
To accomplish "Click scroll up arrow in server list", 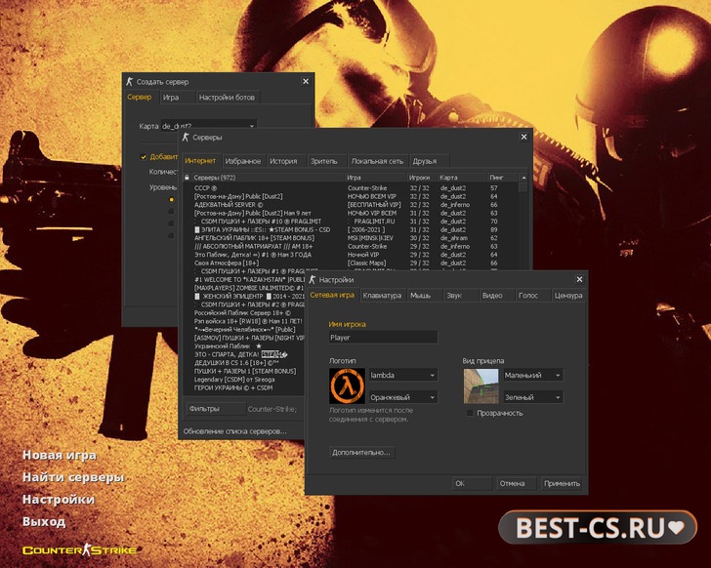I will point(523,178).
